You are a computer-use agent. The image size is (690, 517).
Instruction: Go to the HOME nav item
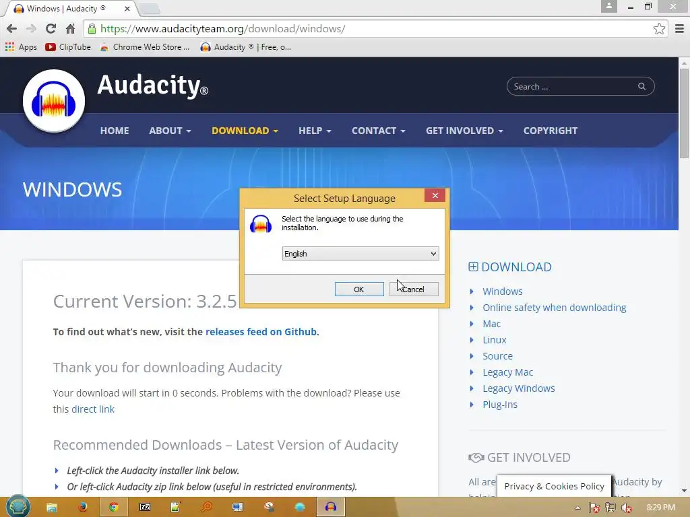[115, 131]
